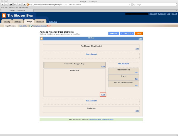Open the Template Designer link
This screenshot has width=178, height=136.
40,26
